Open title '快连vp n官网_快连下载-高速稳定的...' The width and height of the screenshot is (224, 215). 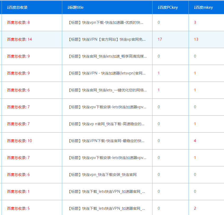106,124
